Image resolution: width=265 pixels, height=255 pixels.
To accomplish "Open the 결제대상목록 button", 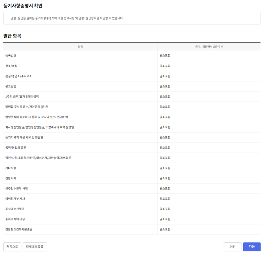I will (34, 247).
